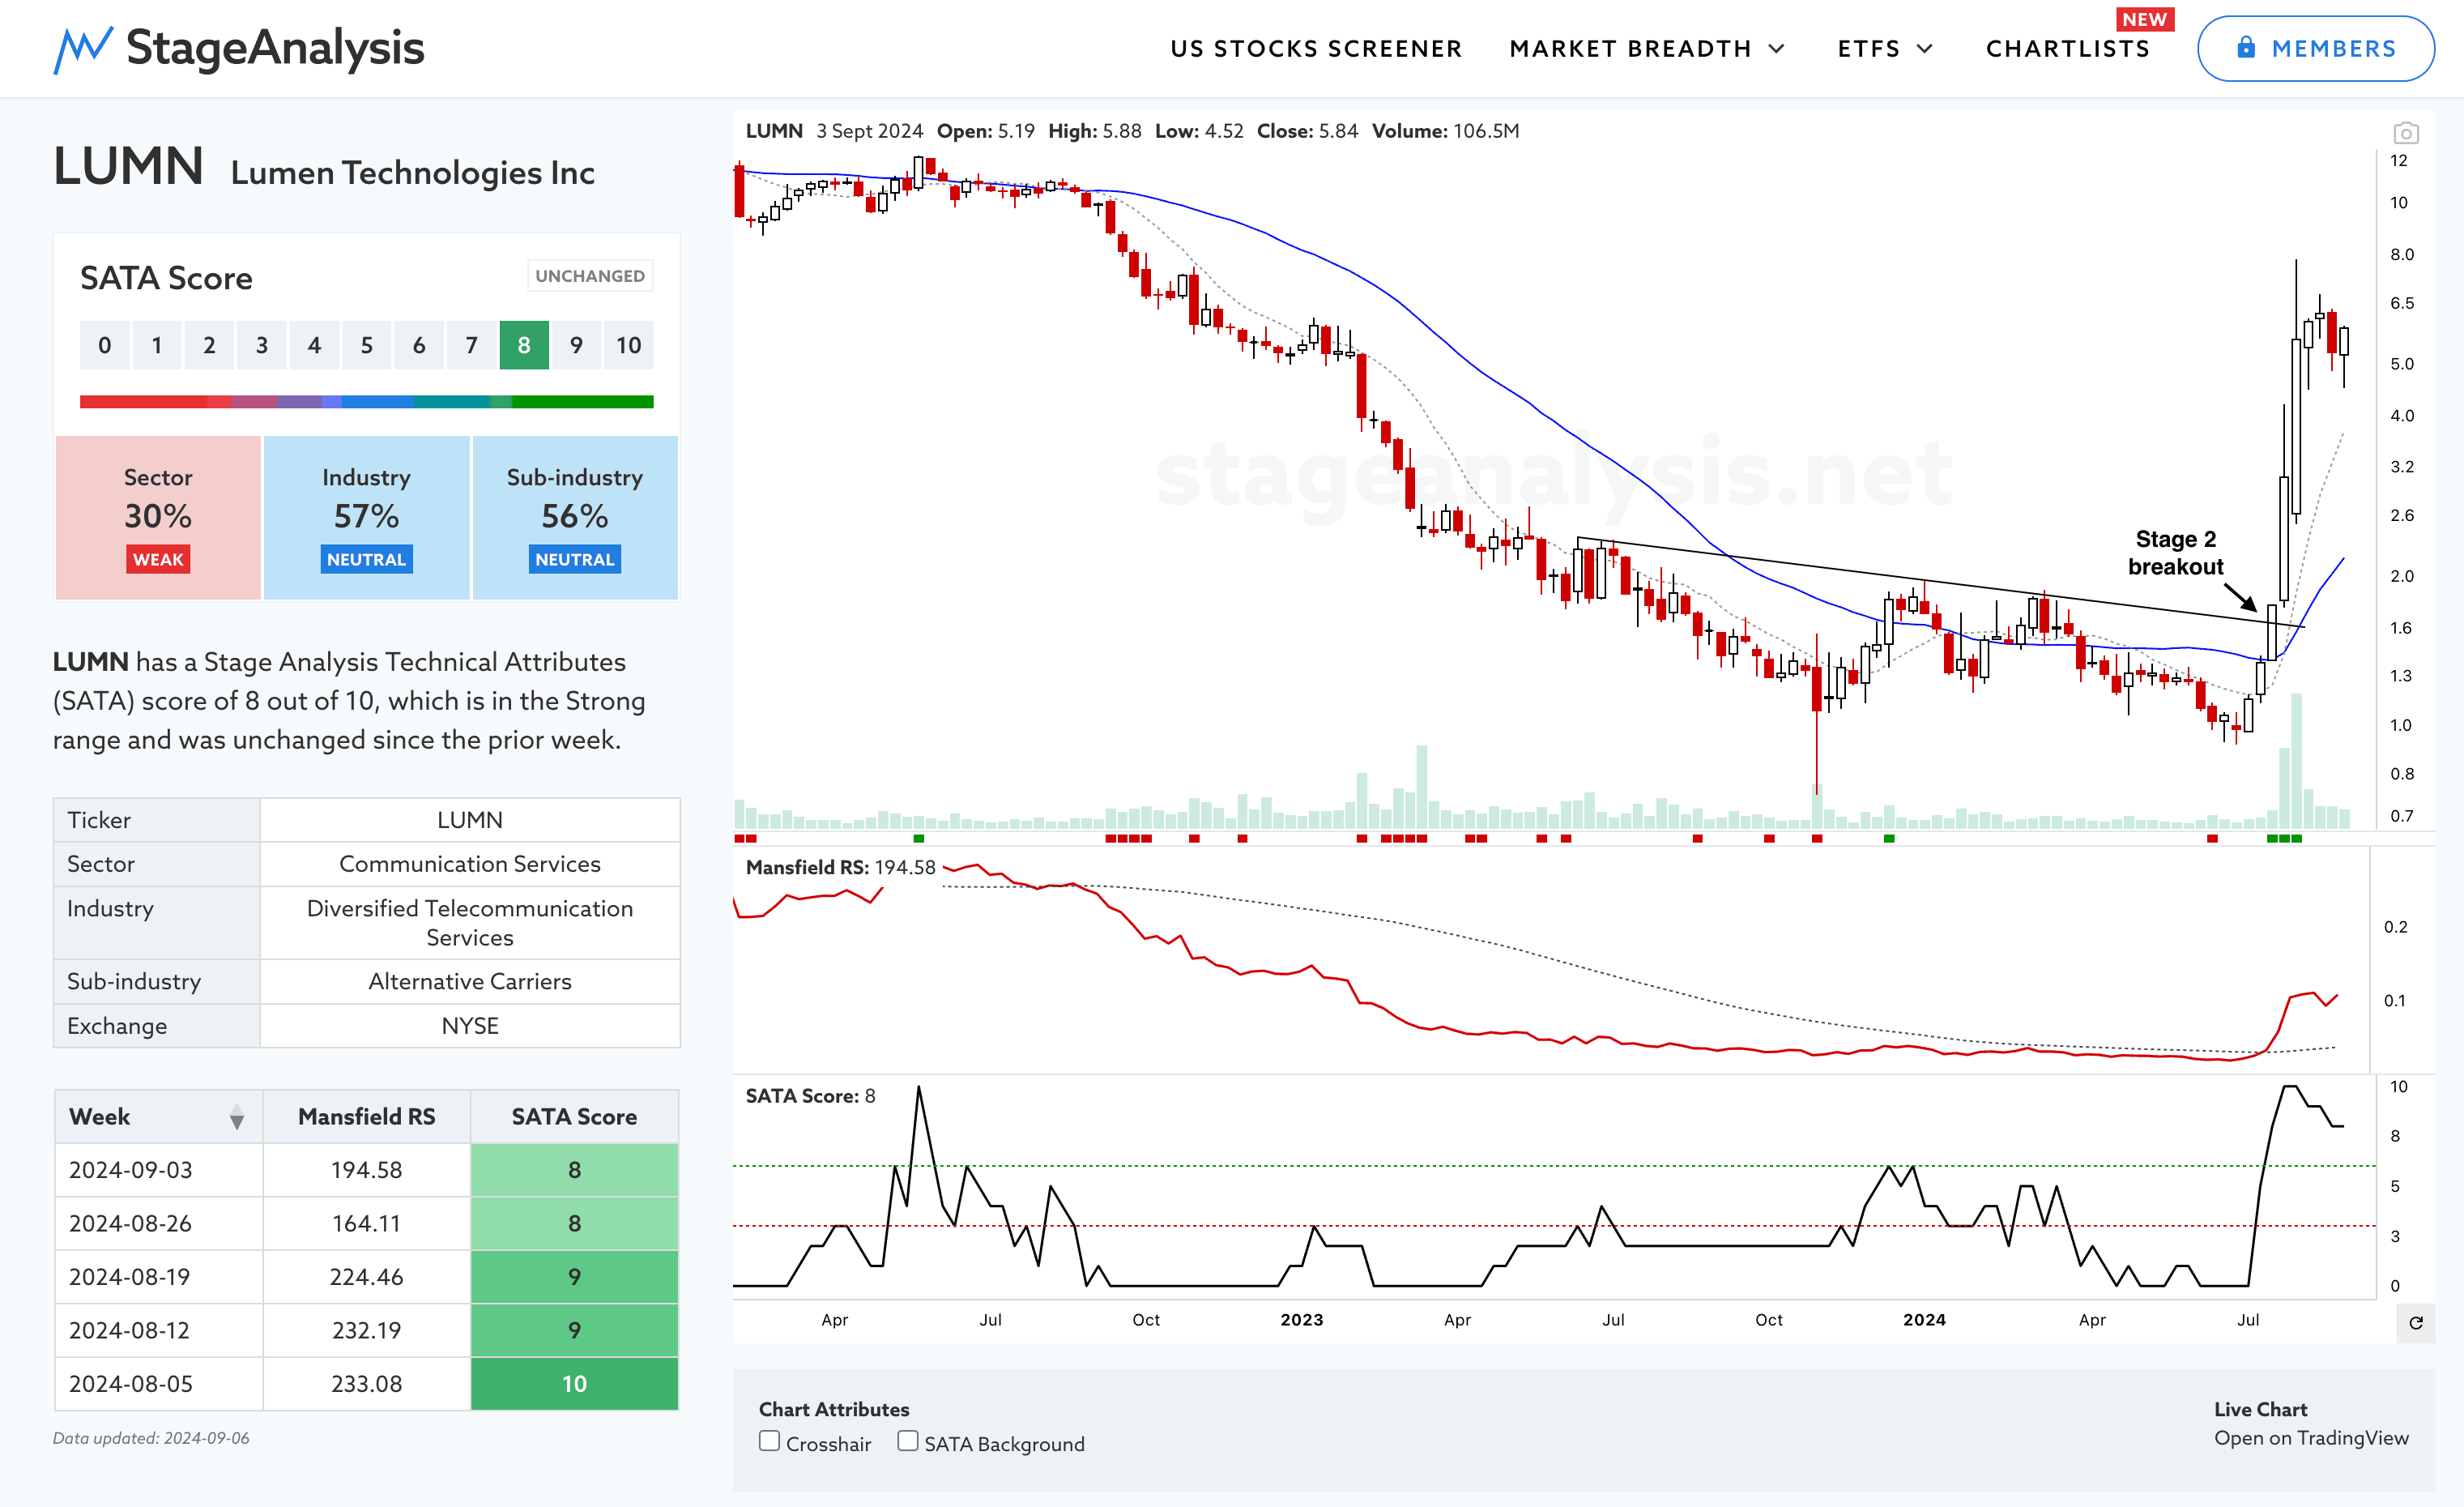Click Mansfield RS value 194.58 in table
This screenshot has width=2464, height=1507.
(366, 1170)
